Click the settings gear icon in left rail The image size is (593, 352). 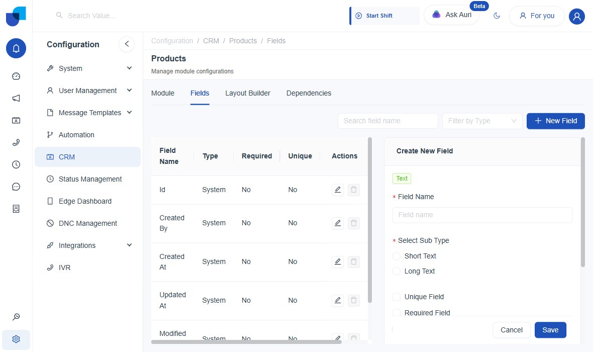pyautogui.click(x=16, y=339)
